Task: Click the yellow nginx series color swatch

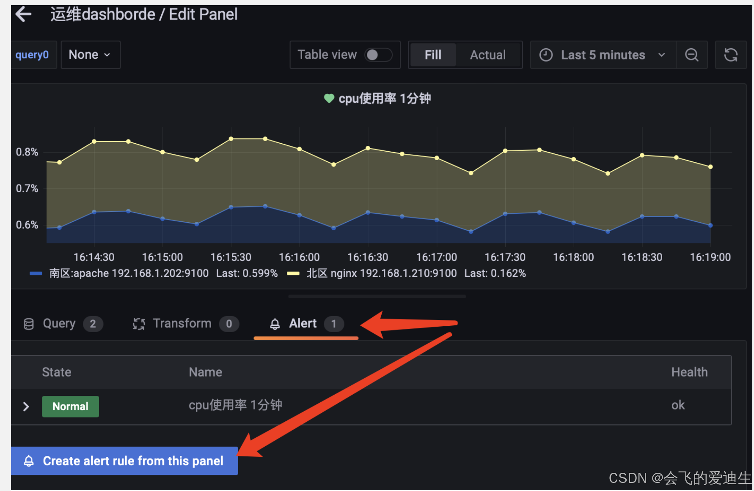Action: (293, 273)
